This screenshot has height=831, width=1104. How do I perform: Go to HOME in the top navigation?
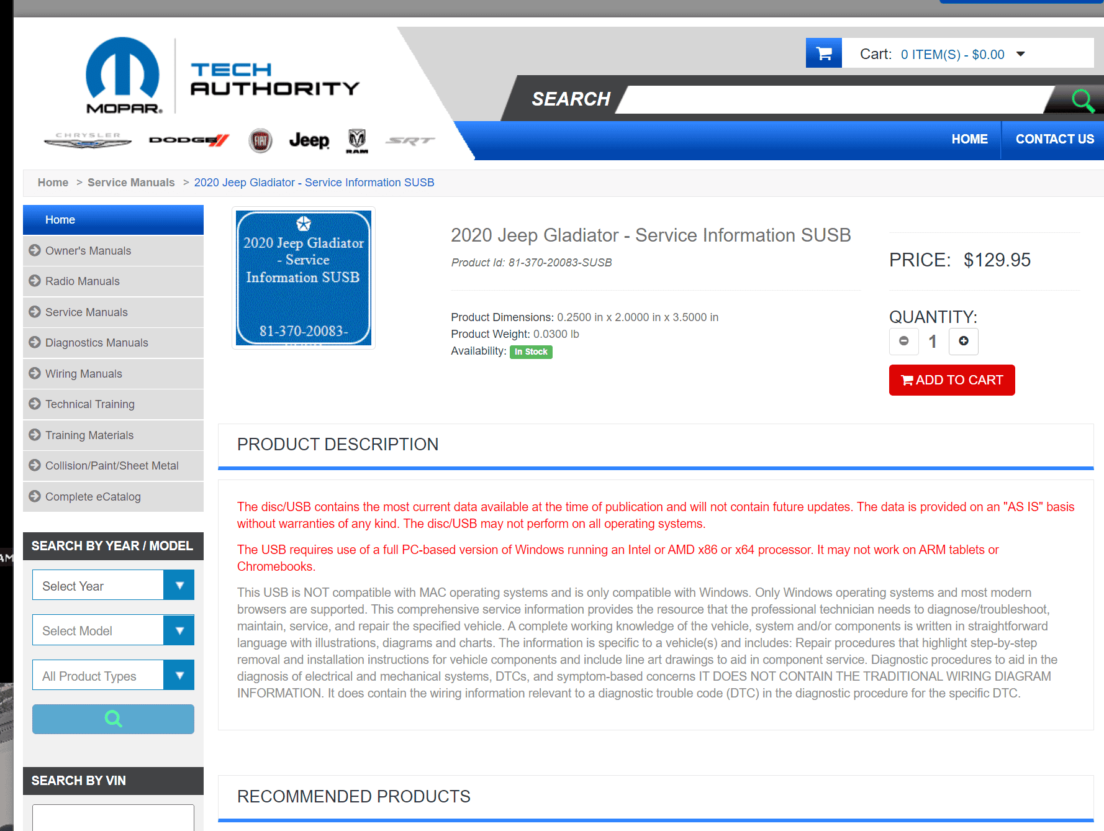969,139
